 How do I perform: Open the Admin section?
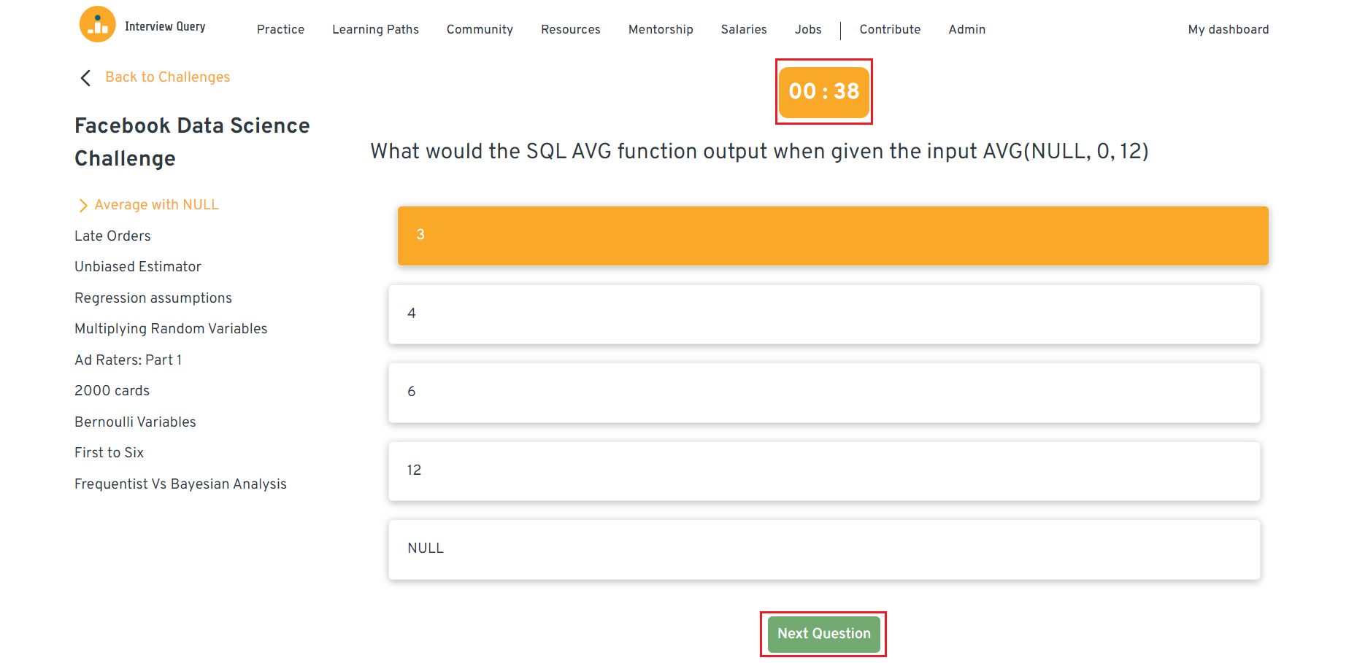coord(966,29)
